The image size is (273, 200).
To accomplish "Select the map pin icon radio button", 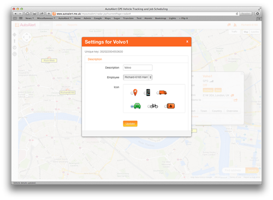I will pyautogui.click(x=132, y=93).
